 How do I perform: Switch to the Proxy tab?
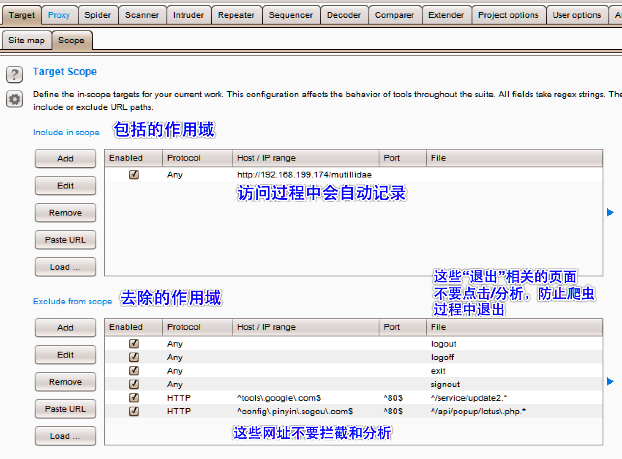point(59,14)
